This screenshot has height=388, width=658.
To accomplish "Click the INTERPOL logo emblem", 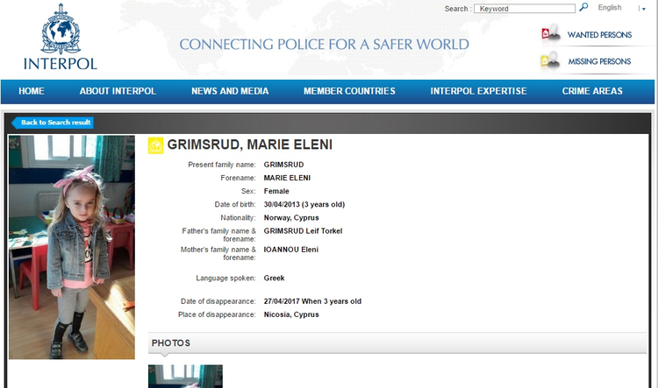I will click(x=61, y=29).
